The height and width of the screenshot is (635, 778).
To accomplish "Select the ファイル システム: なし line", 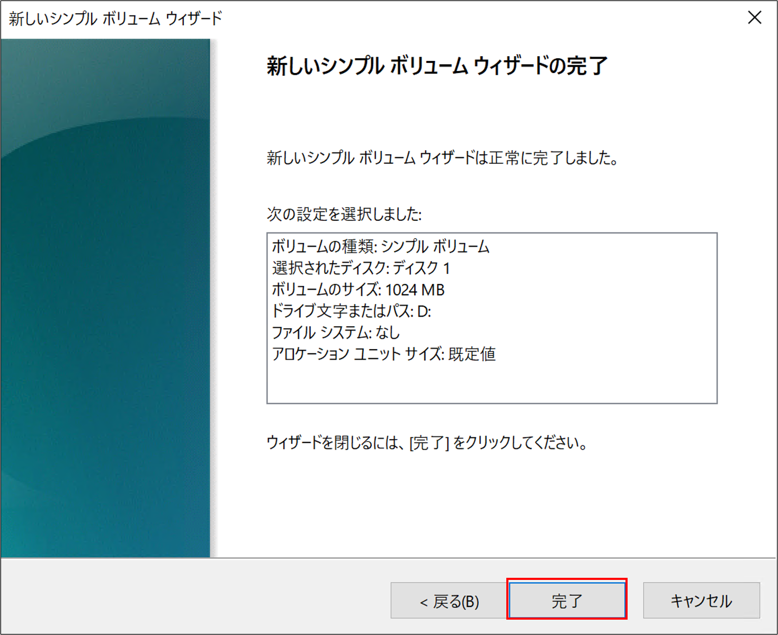I will (x=336, y=333).
